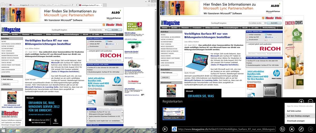
Task: Click SUCHEN button on left page
Action: 115,30
